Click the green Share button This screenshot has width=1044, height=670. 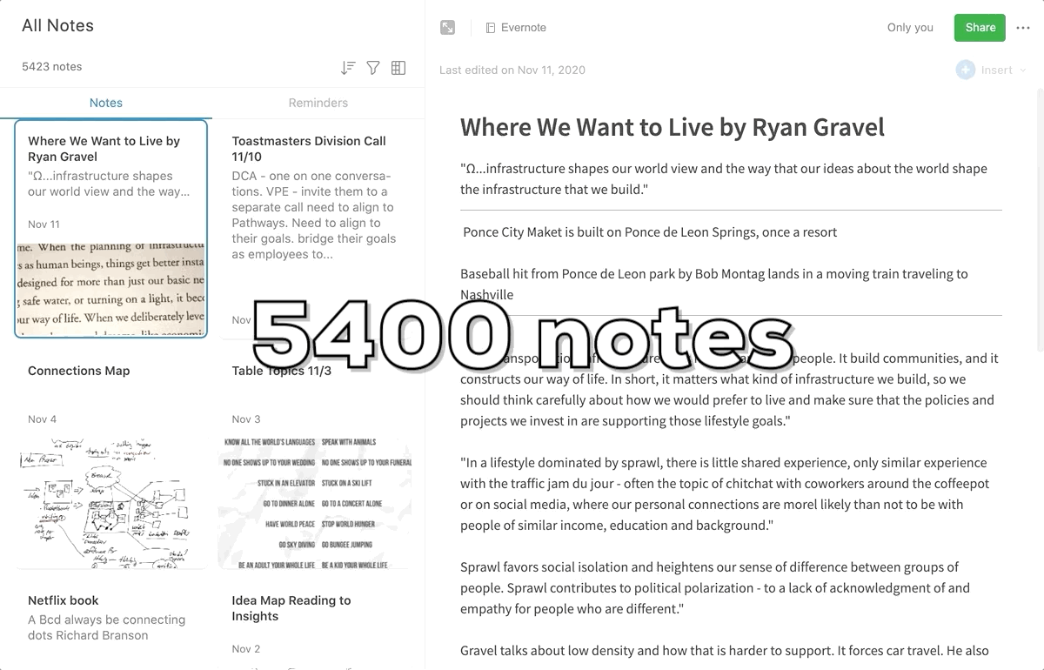coord(980,28)
